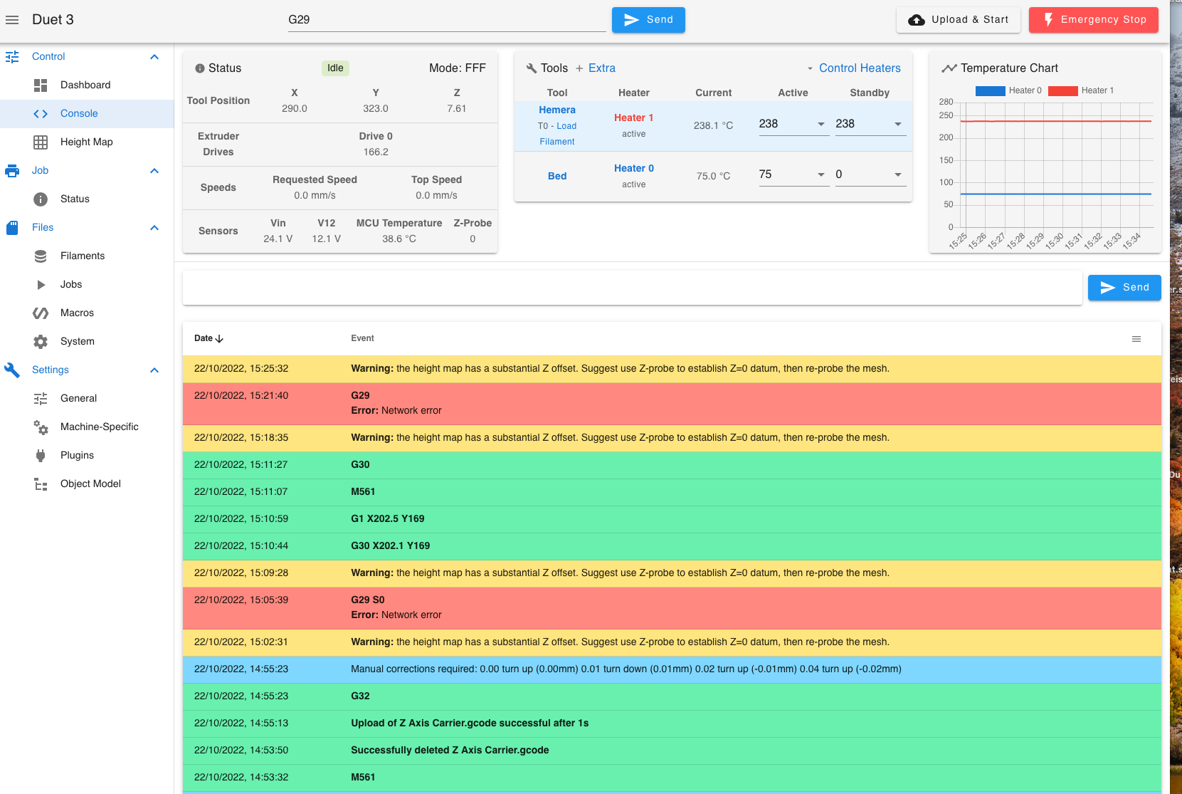Click the General sliders icon
Viewport: 1182px width, 794px height.
[x=41, y=399]
